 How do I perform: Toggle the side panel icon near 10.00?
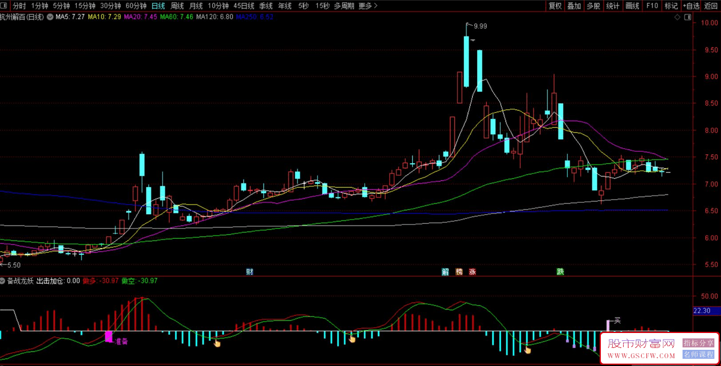coord(687,18)
